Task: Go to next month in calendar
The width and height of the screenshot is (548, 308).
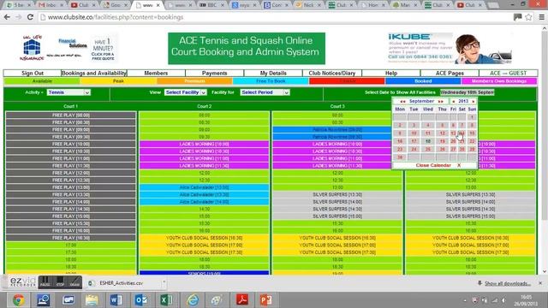Action: (441, 101)
